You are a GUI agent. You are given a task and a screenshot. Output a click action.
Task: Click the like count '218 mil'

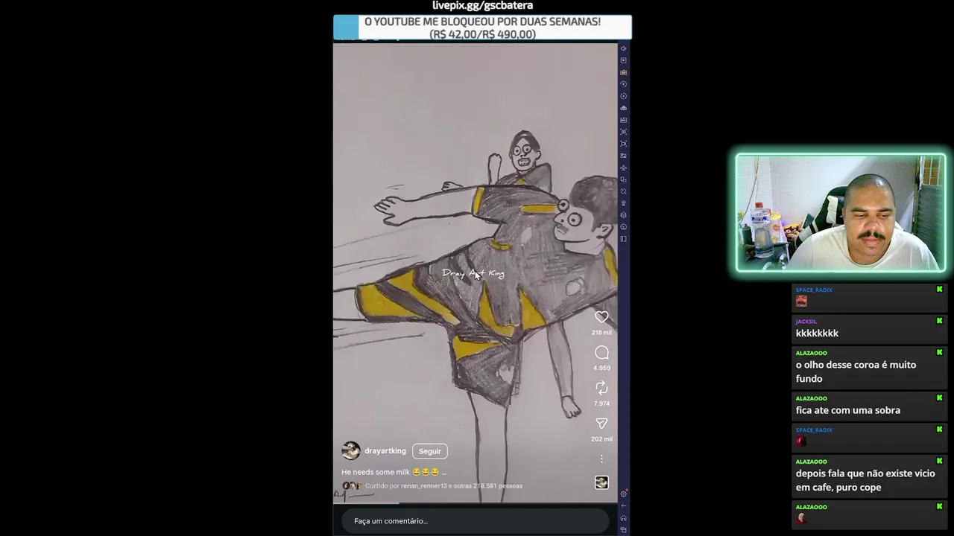coord(601,333)
